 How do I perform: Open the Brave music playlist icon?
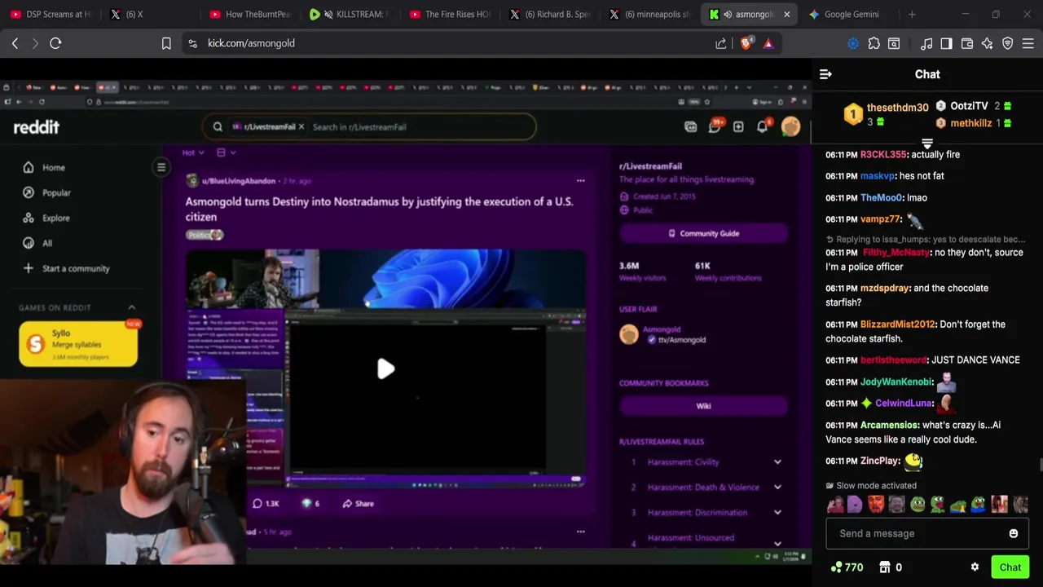(926, 43)
